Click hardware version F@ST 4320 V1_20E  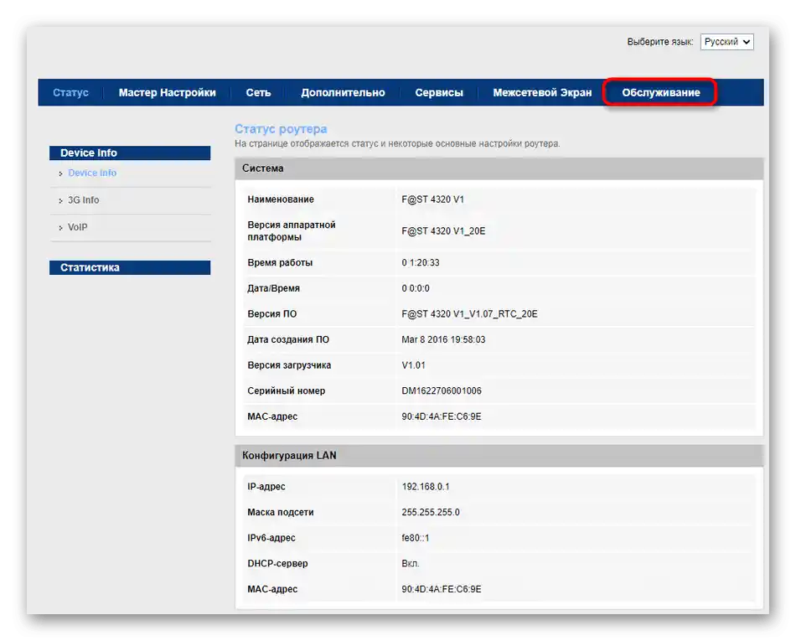click(443, 231)
